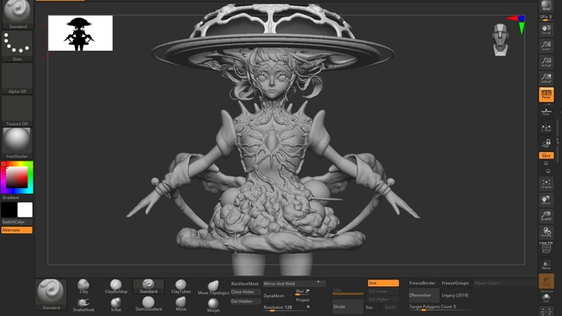562x316 pixels.
Task: Click Mirror And Weld button
Action: (294, 283)
